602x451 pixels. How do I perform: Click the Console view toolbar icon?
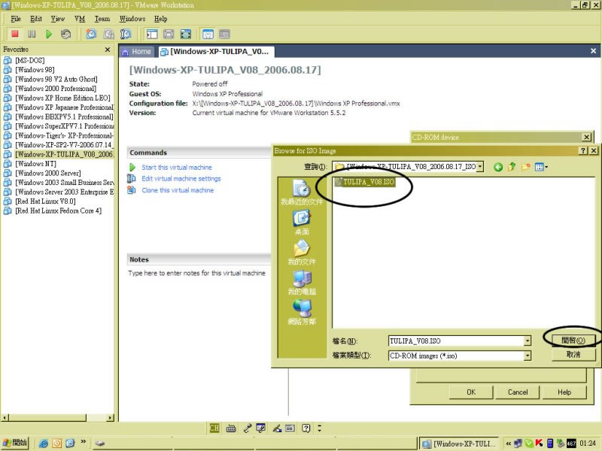pyautogui.click(x=224, y=34)
